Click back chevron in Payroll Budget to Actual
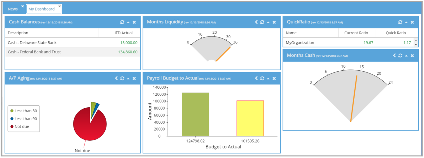Viewport: 424px width, 158px height. [256, 78]
